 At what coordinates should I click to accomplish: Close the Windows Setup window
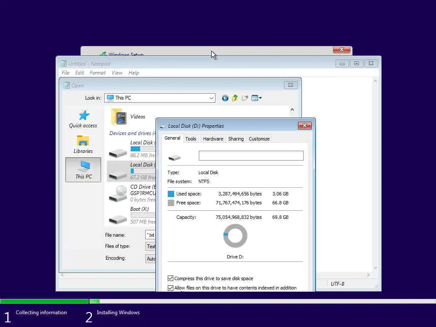click(342, 49)
